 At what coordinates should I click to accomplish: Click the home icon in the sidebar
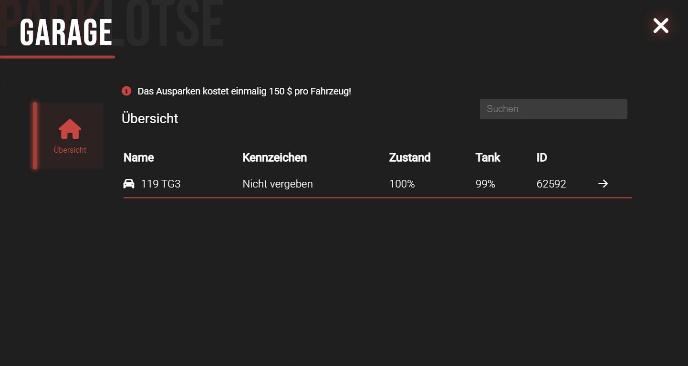click(x=70, y=129)
